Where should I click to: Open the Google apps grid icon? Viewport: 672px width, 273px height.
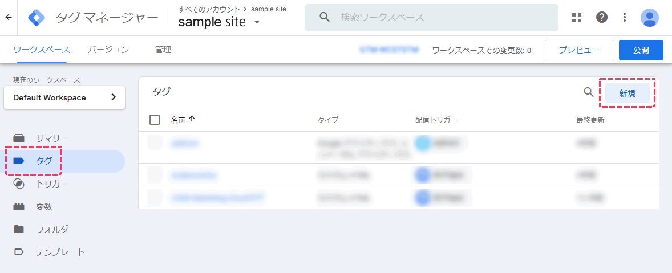[577, 18]
